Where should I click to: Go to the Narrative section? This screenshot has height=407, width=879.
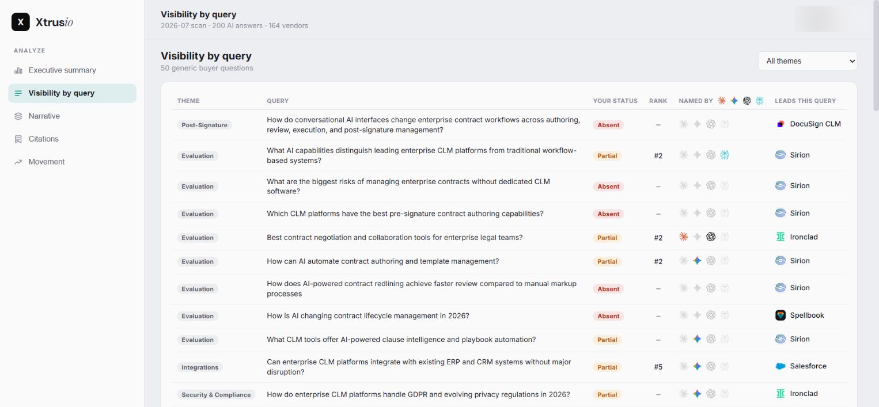[72, 116]
